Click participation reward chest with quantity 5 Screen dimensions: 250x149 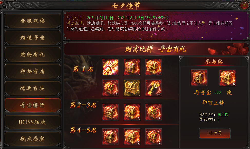click(x=227, y=78)
